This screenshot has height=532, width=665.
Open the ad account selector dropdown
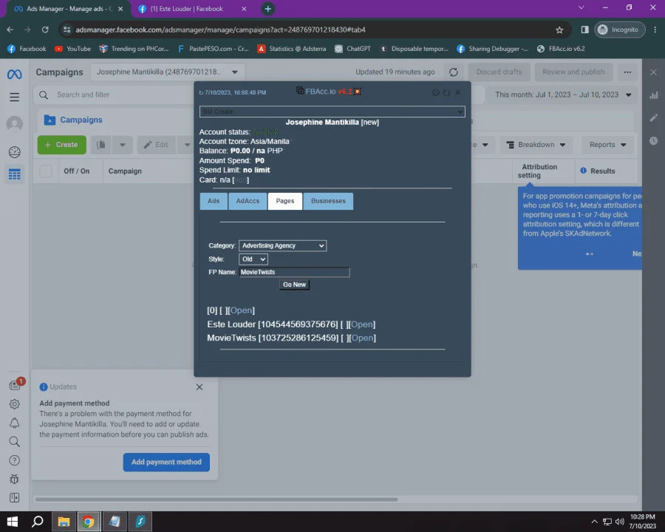[x=168, y=72]
